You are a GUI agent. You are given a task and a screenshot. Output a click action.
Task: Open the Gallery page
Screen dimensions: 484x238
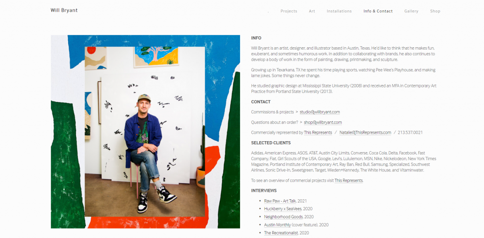[x=411, y=11]
